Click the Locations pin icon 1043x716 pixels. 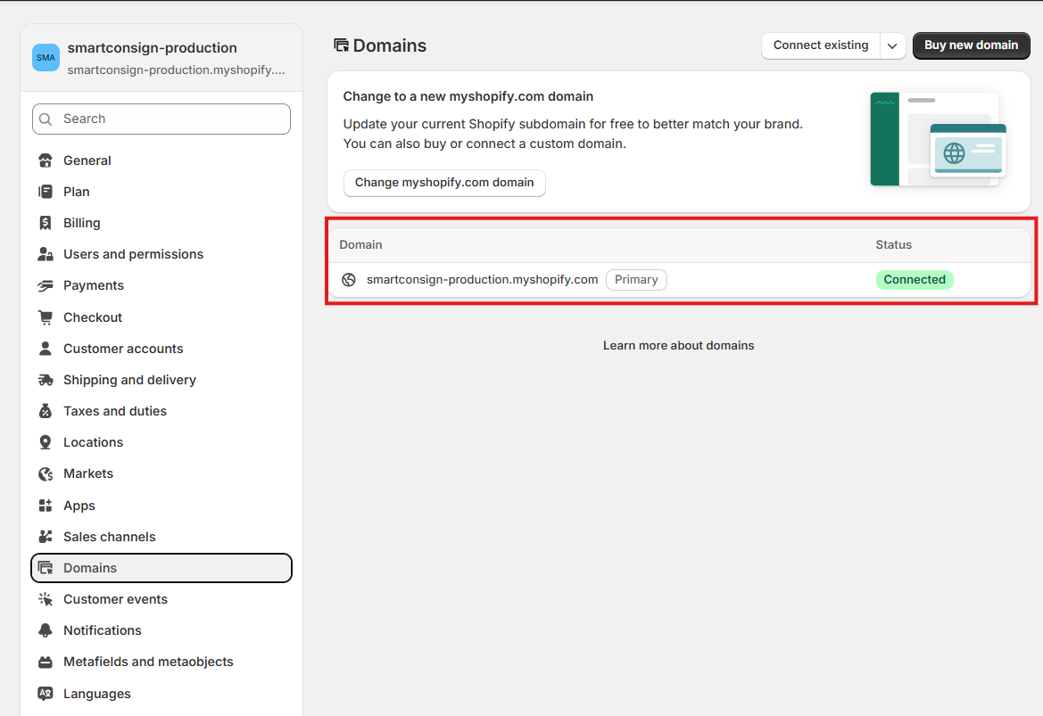46,442
